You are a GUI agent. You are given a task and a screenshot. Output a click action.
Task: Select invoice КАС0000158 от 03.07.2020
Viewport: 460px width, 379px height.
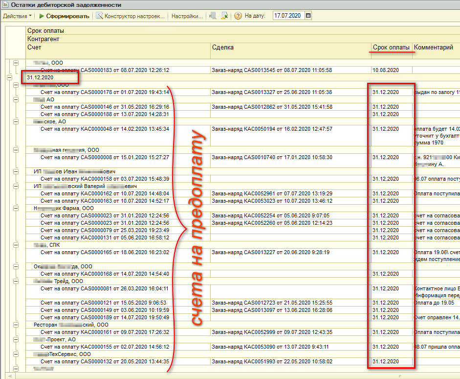pos(105,179)
